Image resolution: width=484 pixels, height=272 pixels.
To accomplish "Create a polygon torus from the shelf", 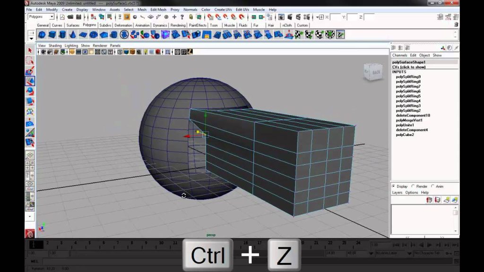I will (x=93, y=34).
